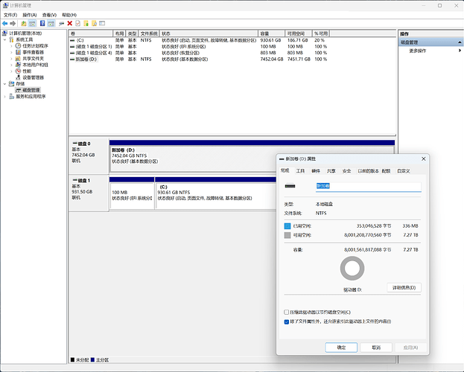
Task: Click the forward arrow toolbar icon
Action: point(14,23)
